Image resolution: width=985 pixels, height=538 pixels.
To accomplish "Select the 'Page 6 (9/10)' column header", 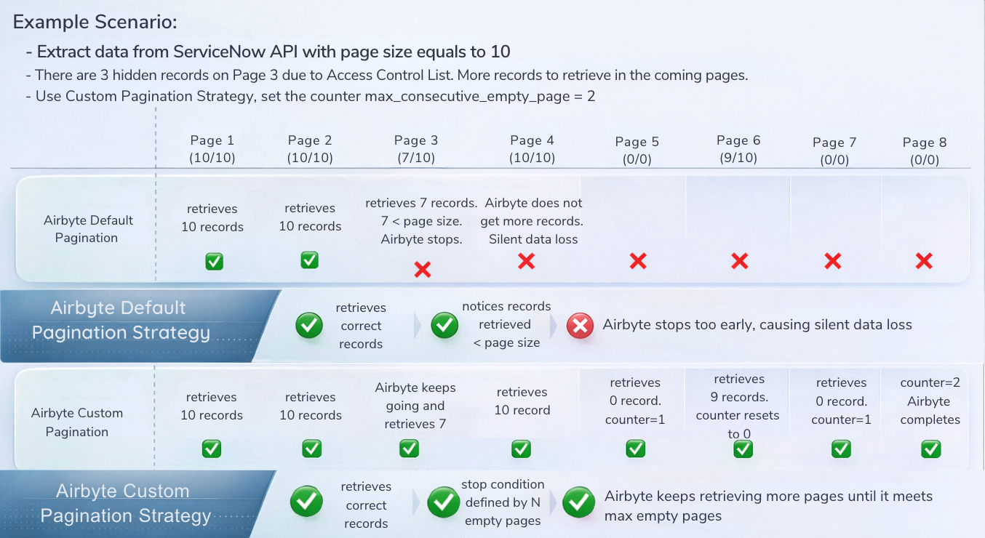I will (x=738, y=148).
